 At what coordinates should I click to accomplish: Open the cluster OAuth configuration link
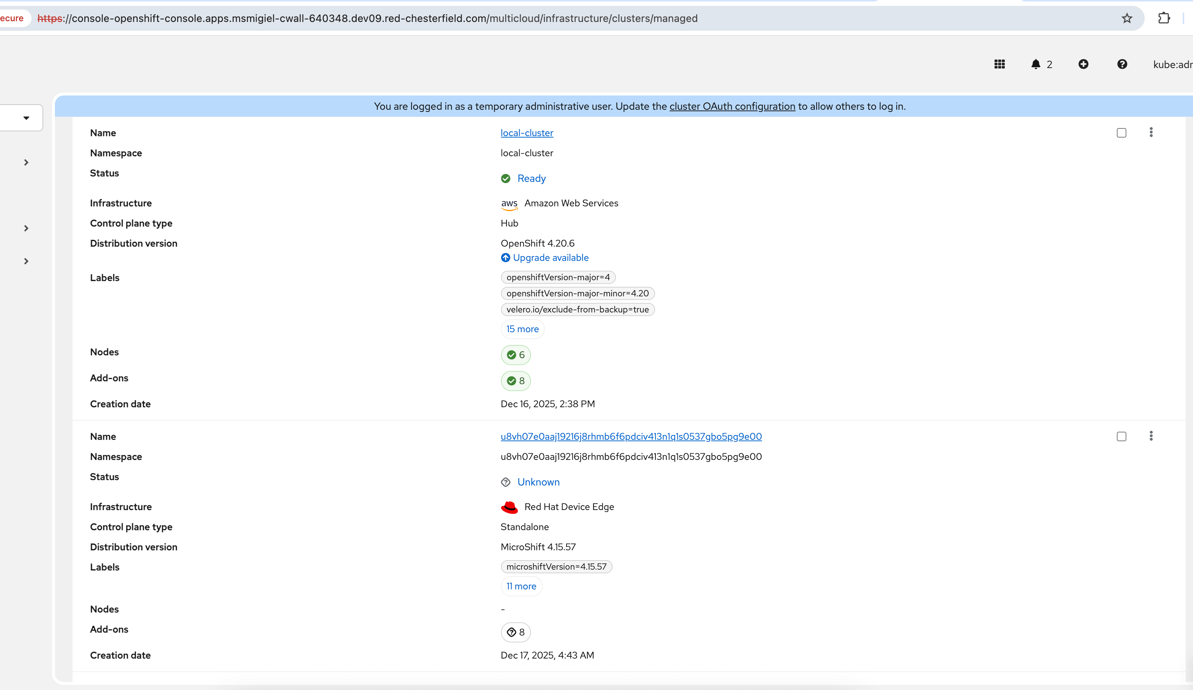click(732, 106)
